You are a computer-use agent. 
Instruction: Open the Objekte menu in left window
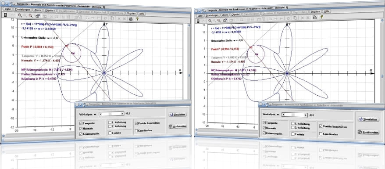click(50, 11)
